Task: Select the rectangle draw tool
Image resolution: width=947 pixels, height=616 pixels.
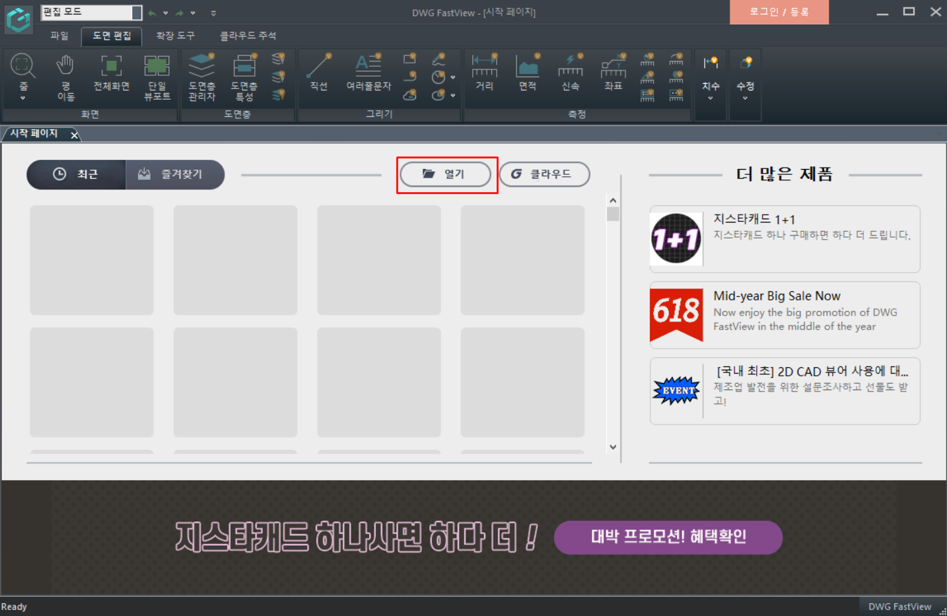Action: click(x=410, y=59)
